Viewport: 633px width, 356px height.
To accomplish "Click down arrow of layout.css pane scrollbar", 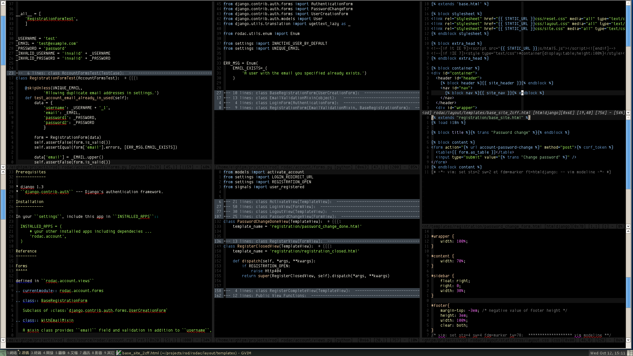I will [628, 340].
